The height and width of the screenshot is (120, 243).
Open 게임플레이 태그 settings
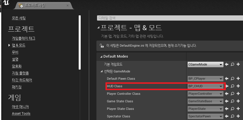[24, 38]
